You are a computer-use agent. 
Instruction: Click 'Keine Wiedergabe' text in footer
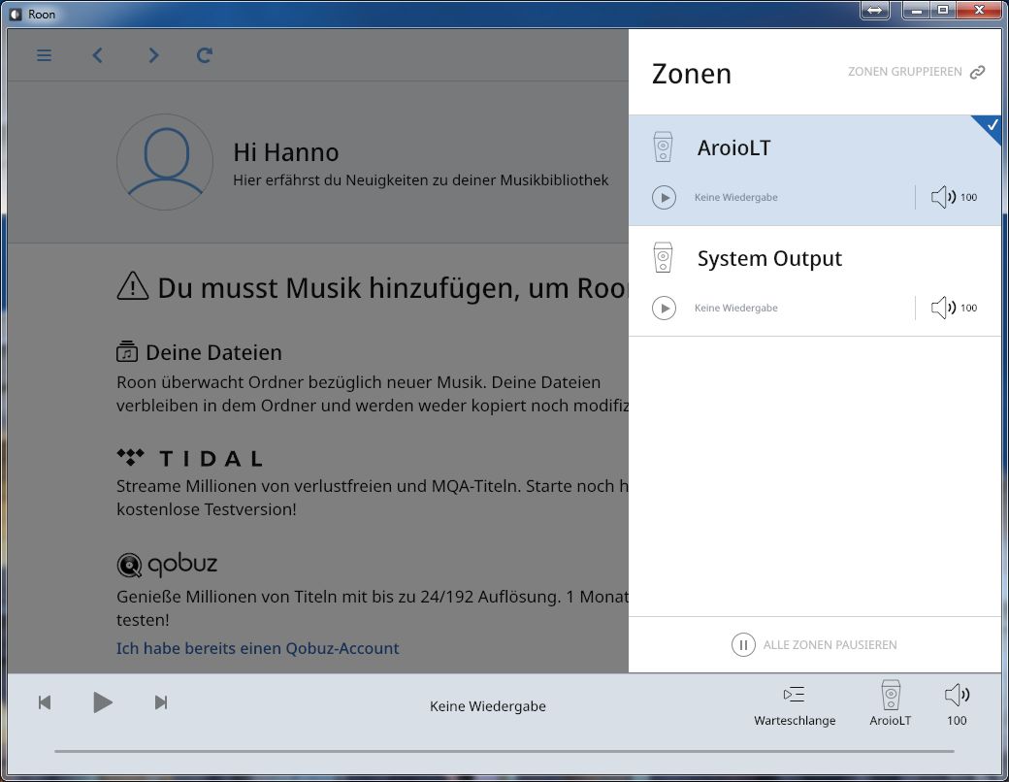coord(488,706)
